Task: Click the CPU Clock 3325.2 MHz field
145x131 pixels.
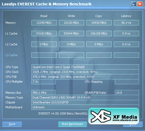Action: tap(85, 72)
